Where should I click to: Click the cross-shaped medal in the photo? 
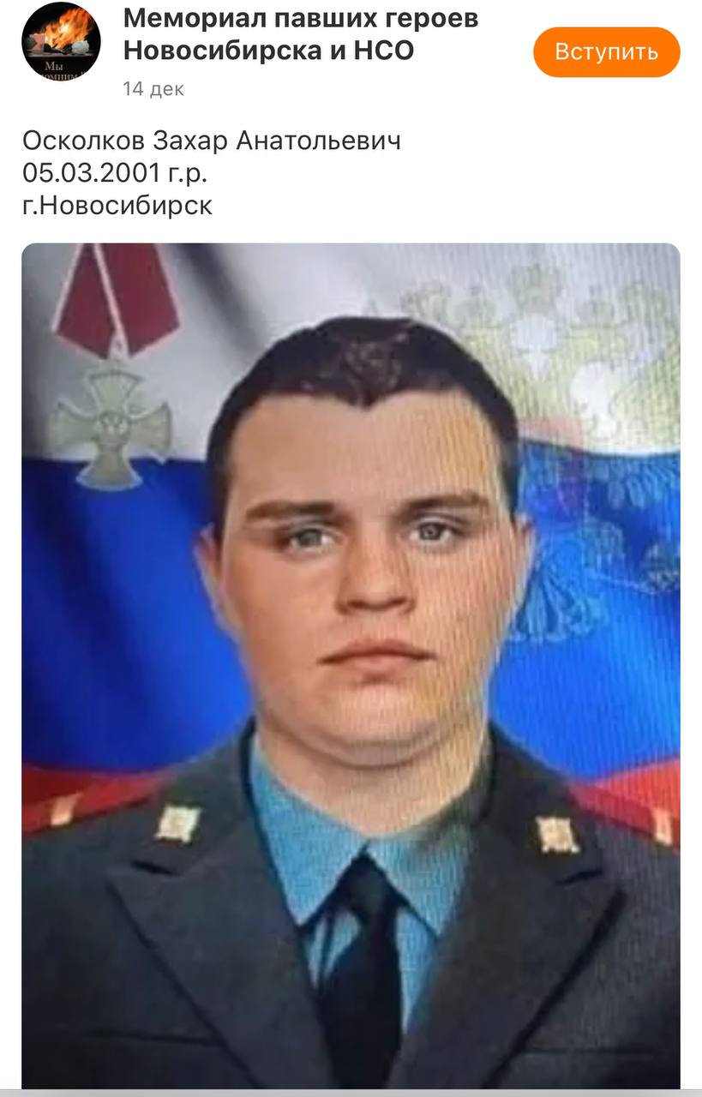click(x=110, y=424)
